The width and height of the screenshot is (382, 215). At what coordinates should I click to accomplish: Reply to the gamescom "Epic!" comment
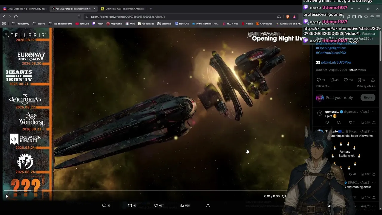(x=327, y=123)
